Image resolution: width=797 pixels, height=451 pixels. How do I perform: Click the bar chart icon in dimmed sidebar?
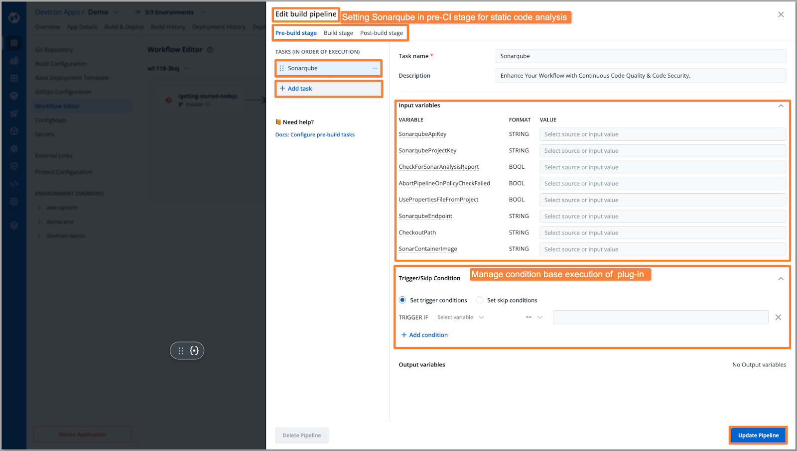(x=14, y=61)
